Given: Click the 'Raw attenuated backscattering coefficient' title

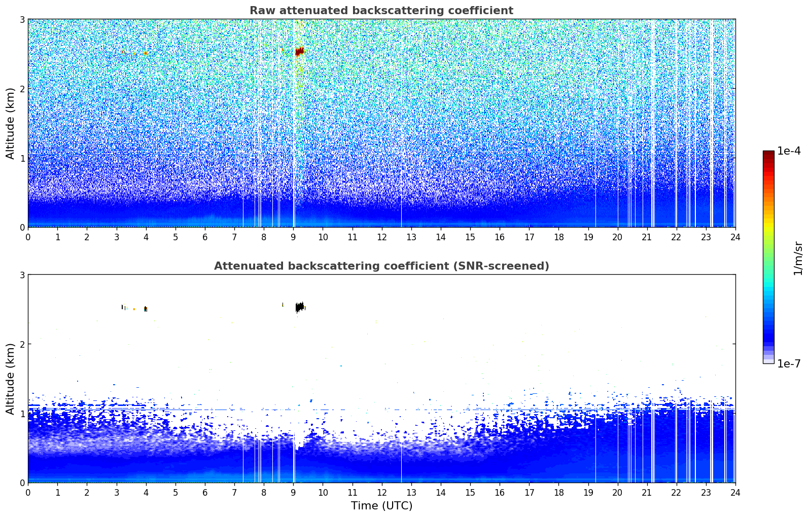Looking at the screenshot, I should 381,11.
